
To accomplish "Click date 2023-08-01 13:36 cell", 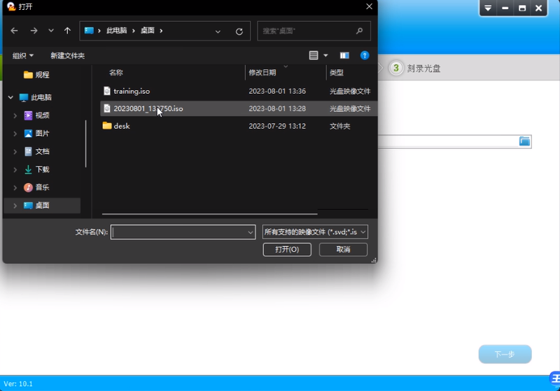I will tap(277, 92).
